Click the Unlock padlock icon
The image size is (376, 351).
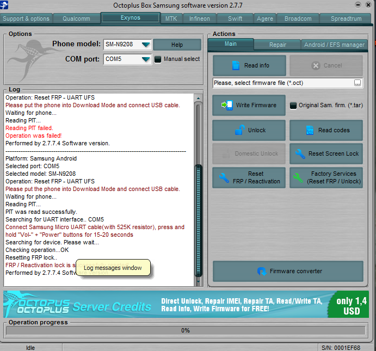[240, 130]
